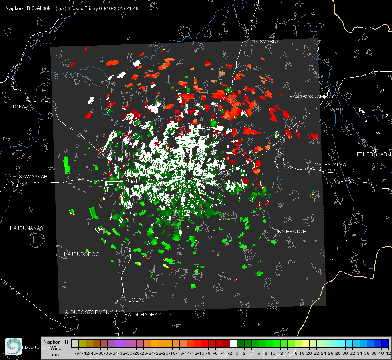Click the HAJDÚBÖSZÖRMÉNY city label
This screenshot has width=392, height=360.
(87, 312)
